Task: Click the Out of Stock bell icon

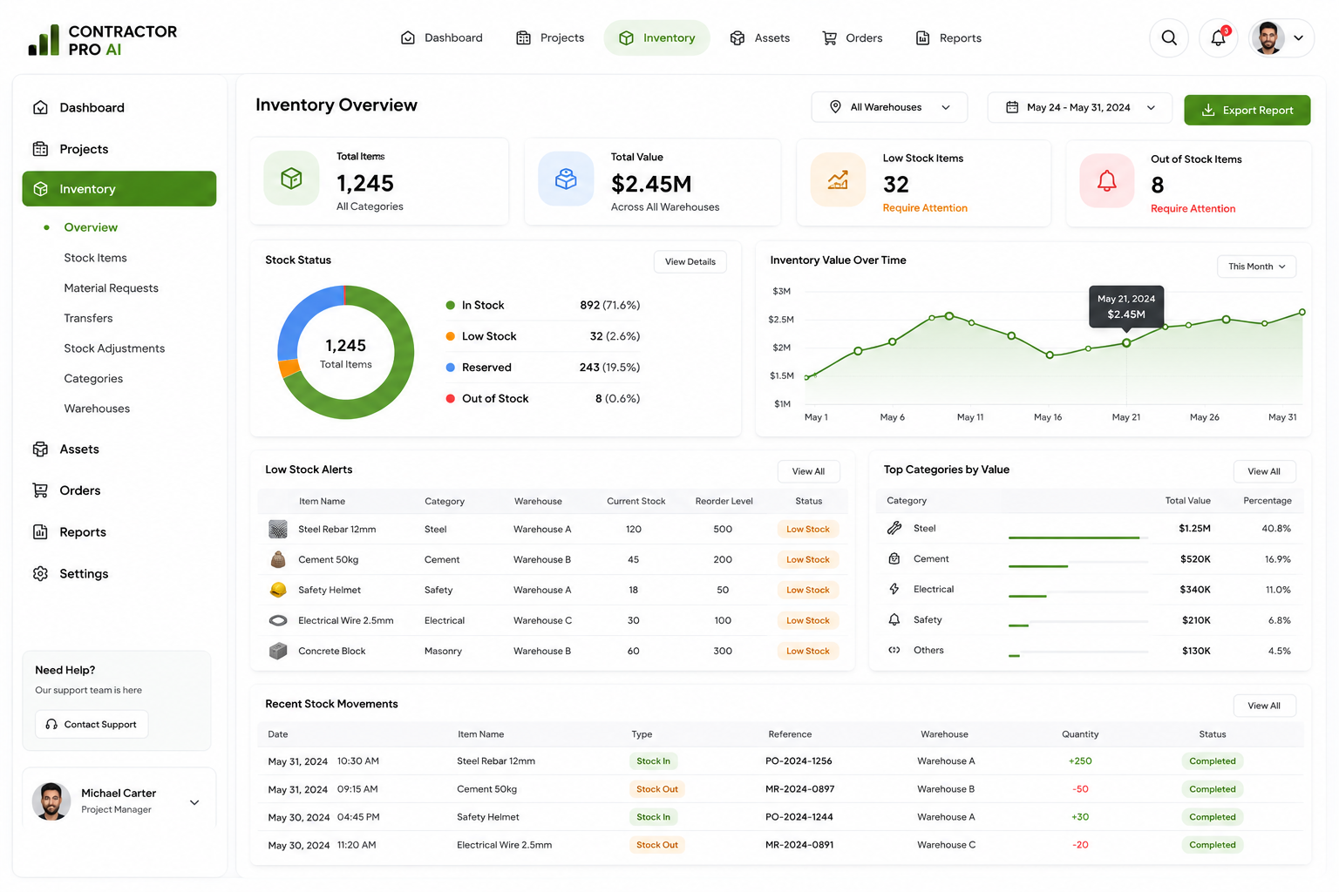Action: 1106,181
